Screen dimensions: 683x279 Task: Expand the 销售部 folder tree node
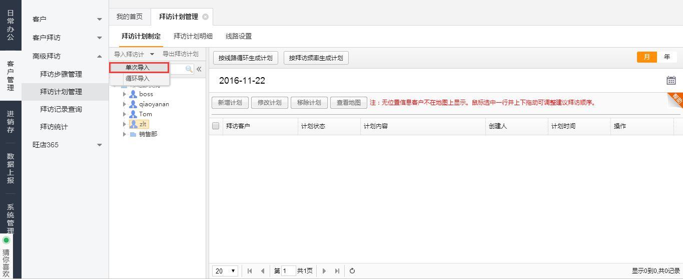pos(125,134)
